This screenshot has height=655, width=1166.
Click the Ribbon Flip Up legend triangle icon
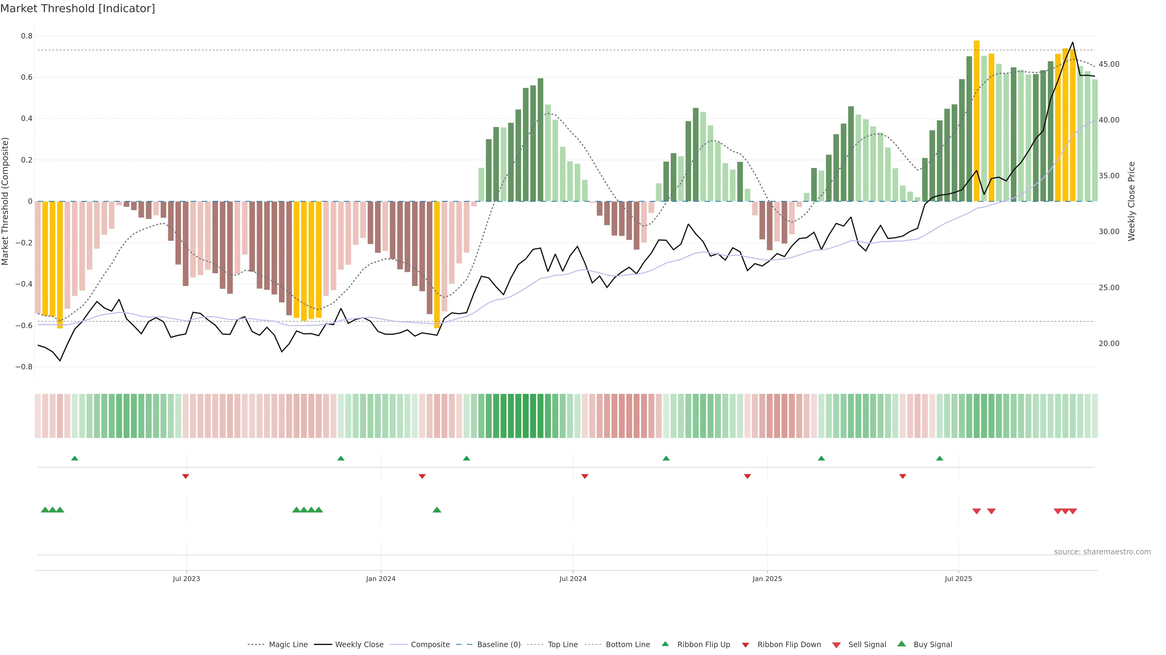click(665, 644)
